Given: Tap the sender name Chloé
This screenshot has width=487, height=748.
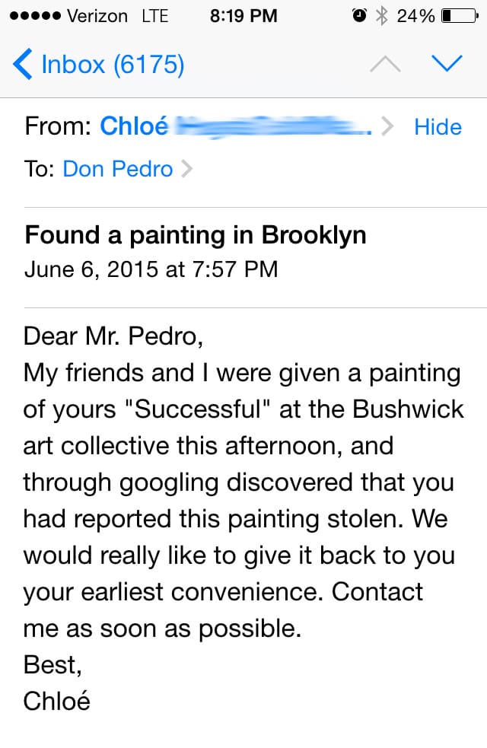Looking at the screenshot, I should click(134, 127).
